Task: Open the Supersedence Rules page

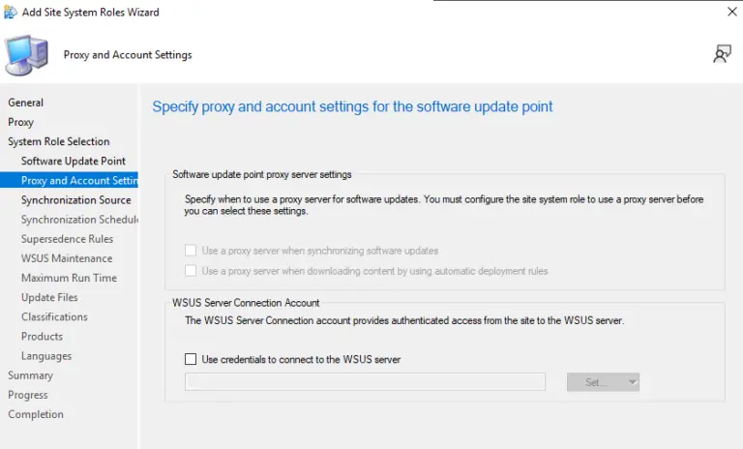Action: coord(67,239)
